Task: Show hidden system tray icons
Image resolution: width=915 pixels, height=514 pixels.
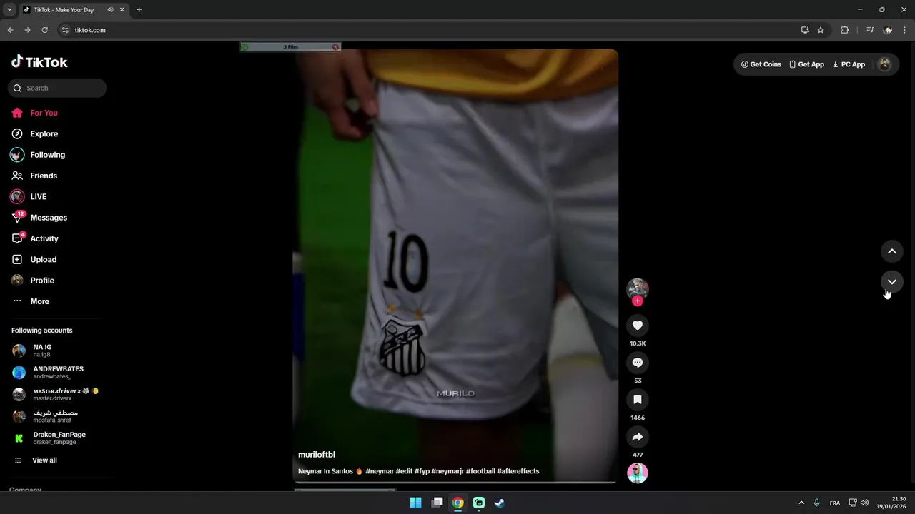Action: 801,503
